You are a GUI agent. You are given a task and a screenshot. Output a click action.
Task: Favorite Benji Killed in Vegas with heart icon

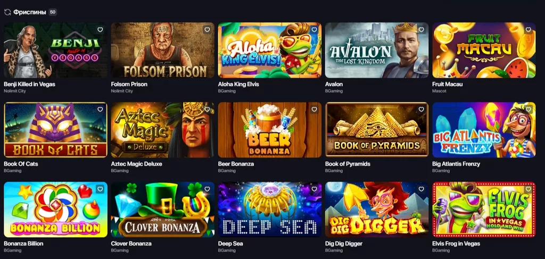(100, 30)
